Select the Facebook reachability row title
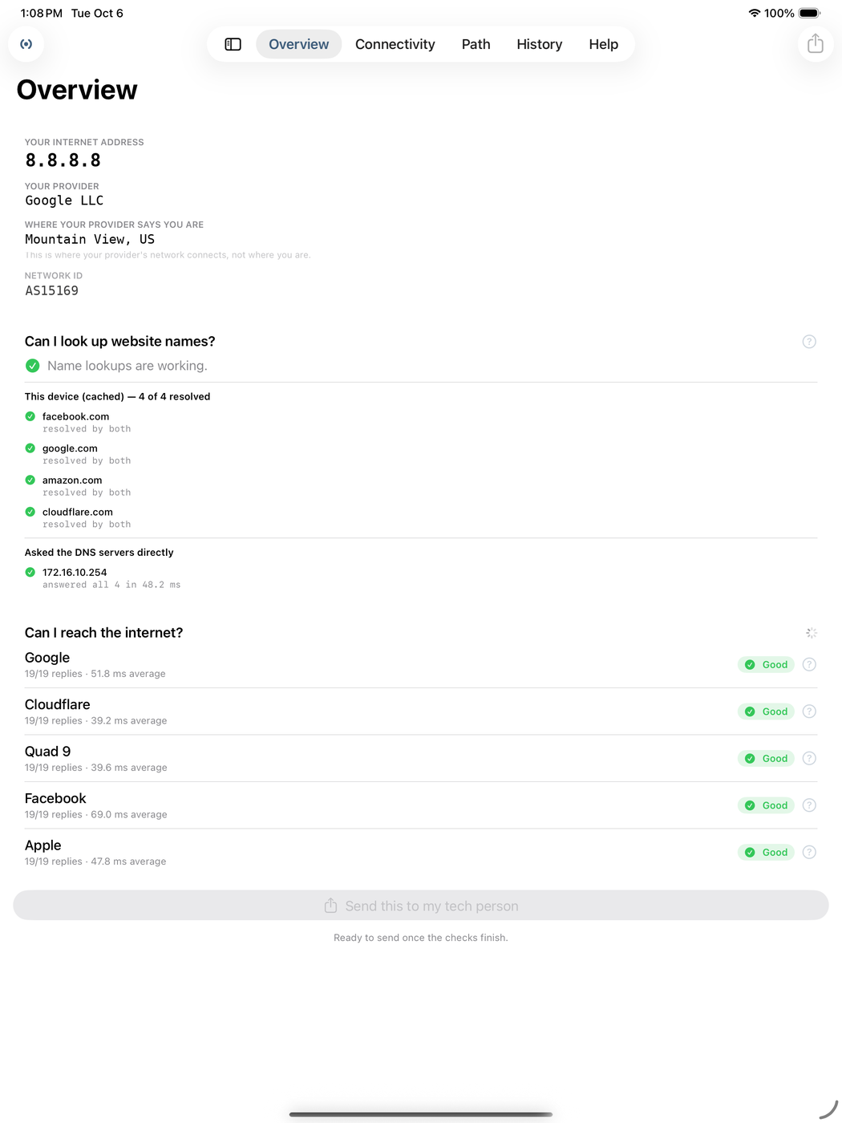This screenshot has height=1123, width=842. tap(55, 798)
